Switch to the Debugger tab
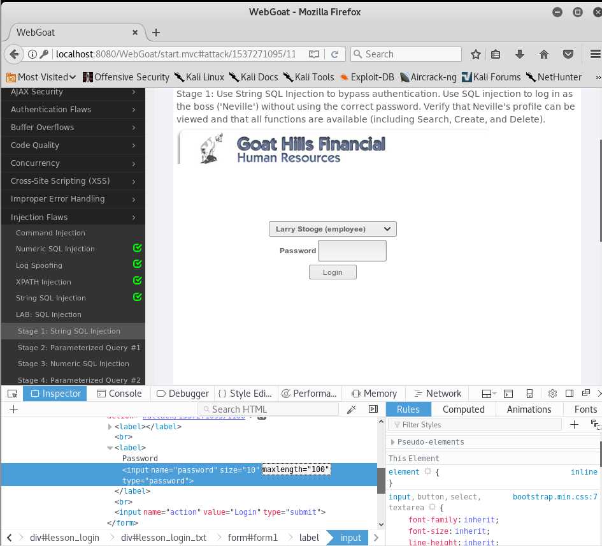This screenshot has height=546, width=602. 183,394
